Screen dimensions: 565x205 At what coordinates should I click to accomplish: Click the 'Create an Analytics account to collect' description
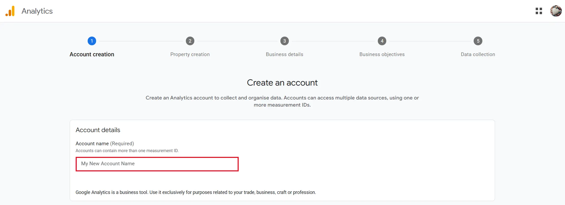[x=282, y=101]
